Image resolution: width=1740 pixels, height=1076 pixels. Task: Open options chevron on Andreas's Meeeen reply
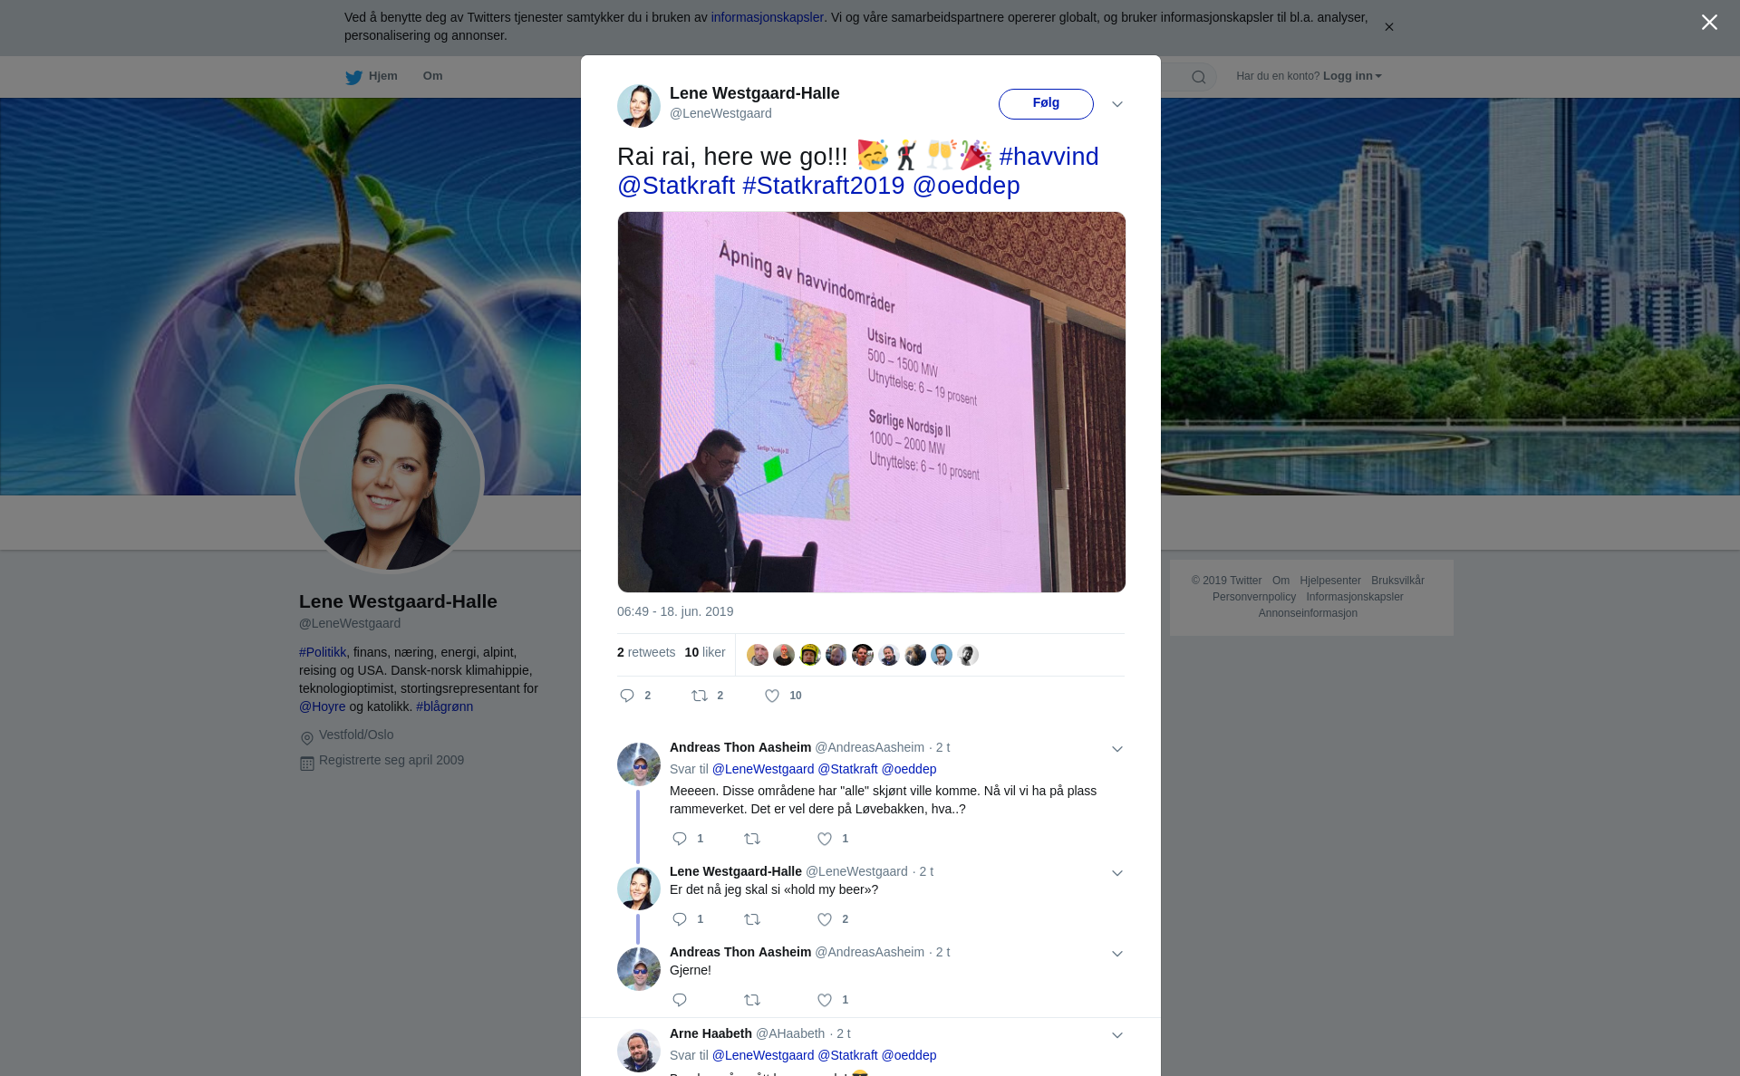pos(1116,749)
